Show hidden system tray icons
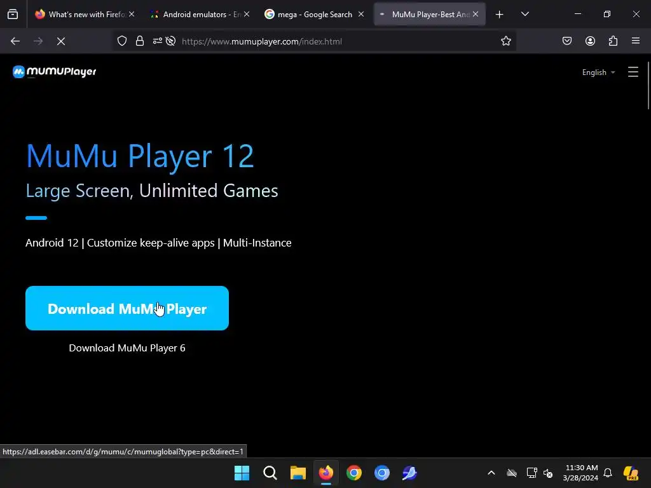The height and width of the screenshot is (488, 651). coord(491,473)
